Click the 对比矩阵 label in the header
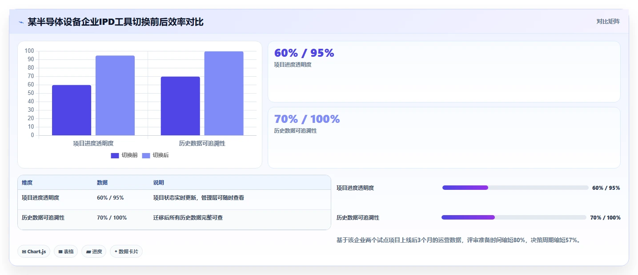 click(608, 21)
